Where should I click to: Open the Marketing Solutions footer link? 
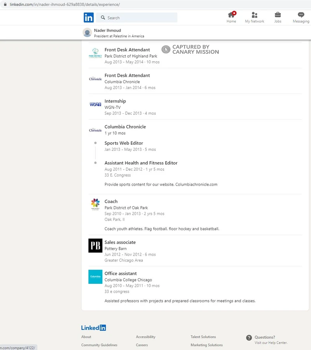[x=206, y=345]
